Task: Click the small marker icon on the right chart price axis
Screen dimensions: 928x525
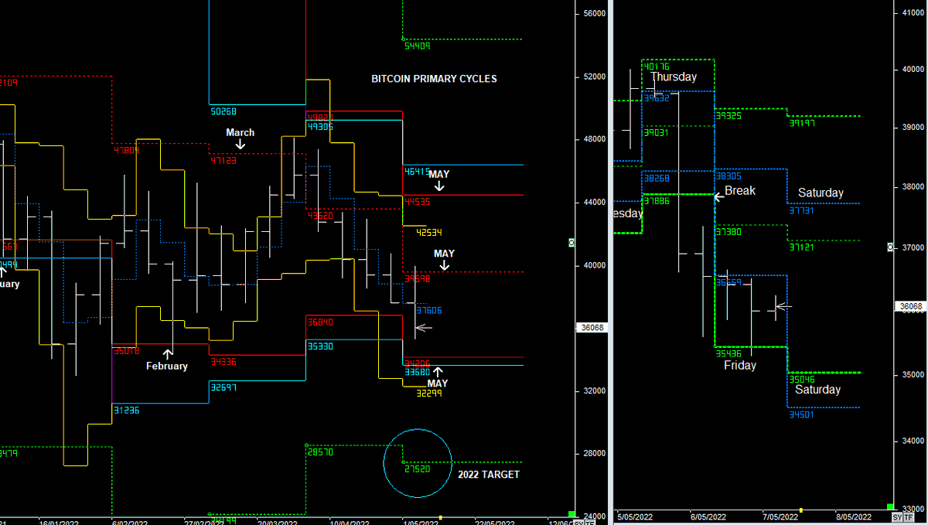Action: (889, 247)
